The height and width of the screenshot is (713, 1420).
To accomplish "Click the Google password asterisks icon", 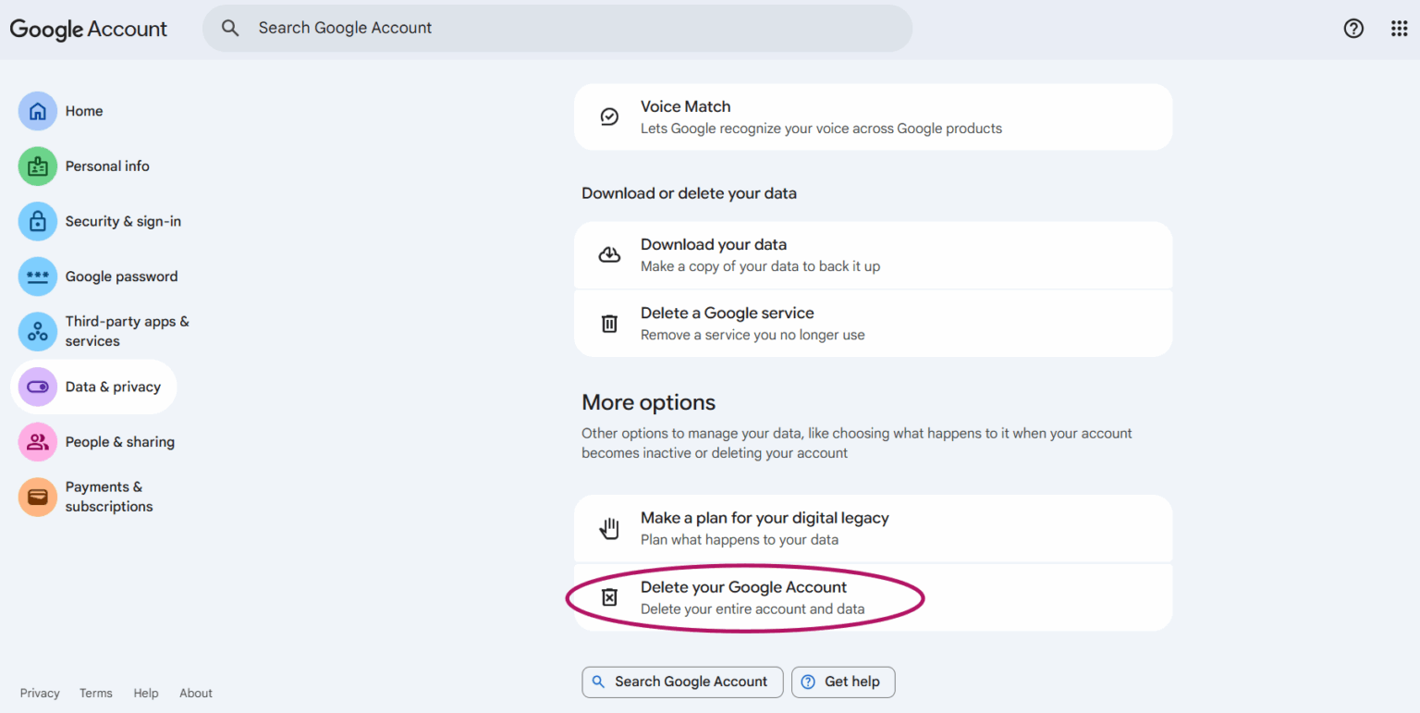I will coord(38,277).
